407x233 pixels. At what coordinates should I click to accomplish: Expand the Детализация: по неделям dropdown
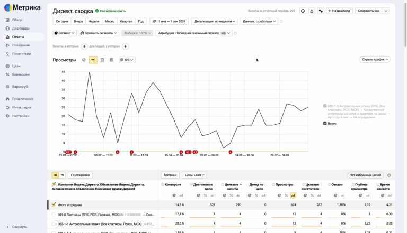tap(215, 21)
